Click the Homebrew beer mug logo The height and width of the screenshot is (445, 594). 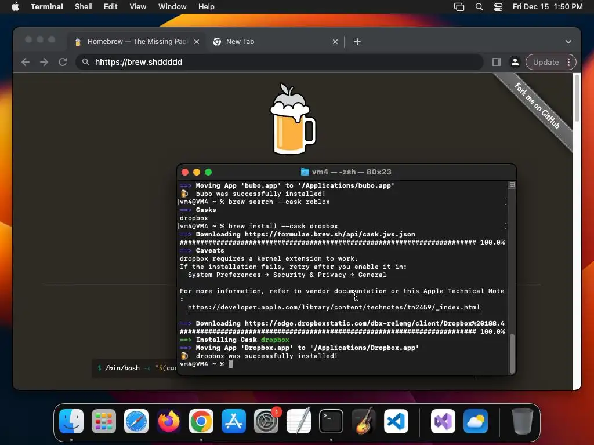tap(292, 119)
